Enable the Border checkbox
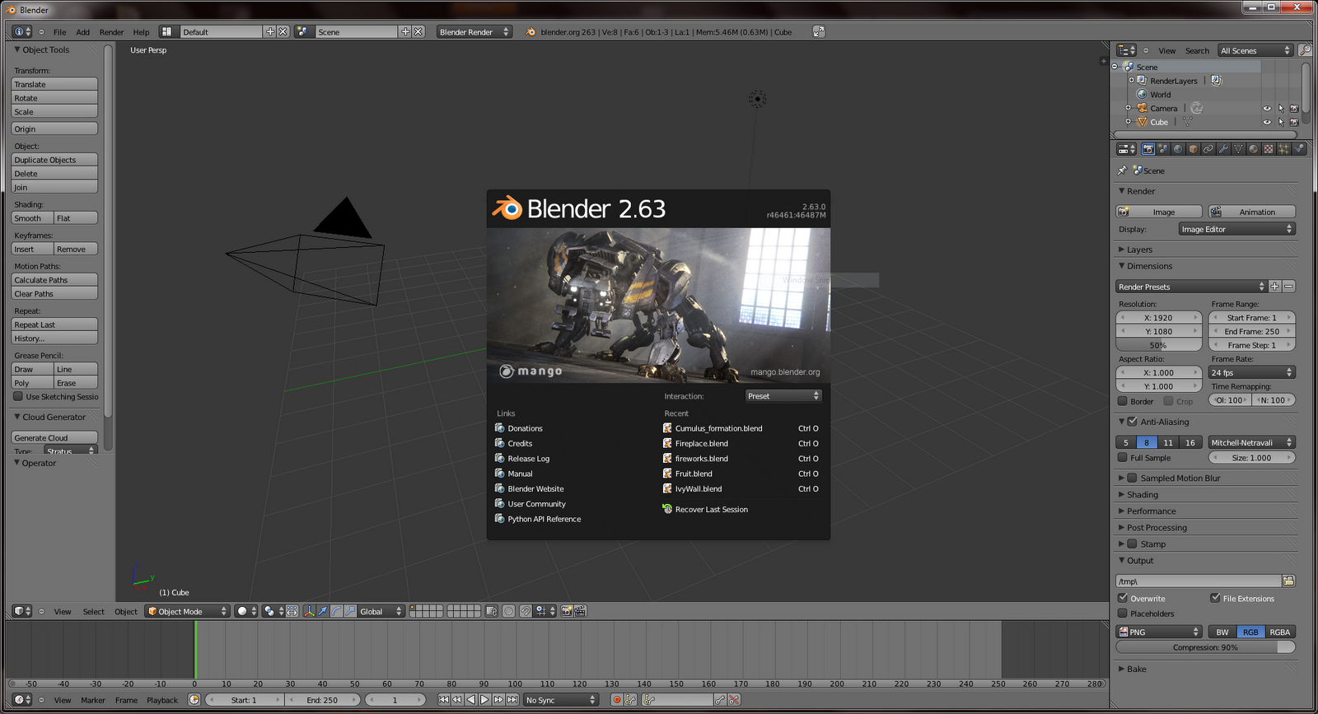Image resolution: width=1318 pixels, height=714 pixels. coord(1122,401)
